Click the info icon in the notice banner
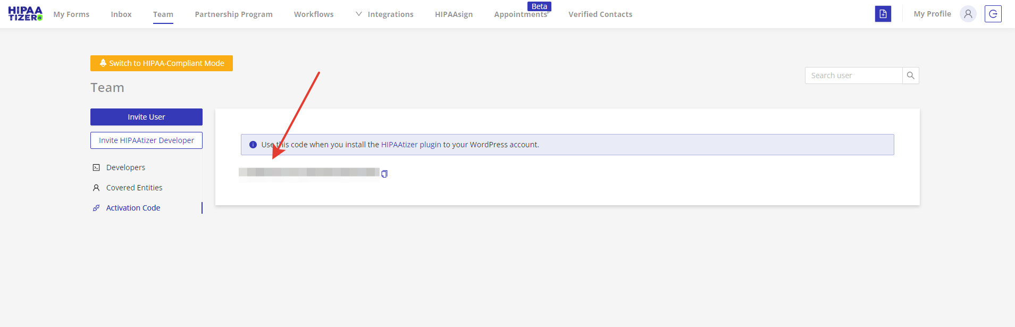The height and width of the screenshot is (327, 1015). pyautogui.click(x=253, y=145)
